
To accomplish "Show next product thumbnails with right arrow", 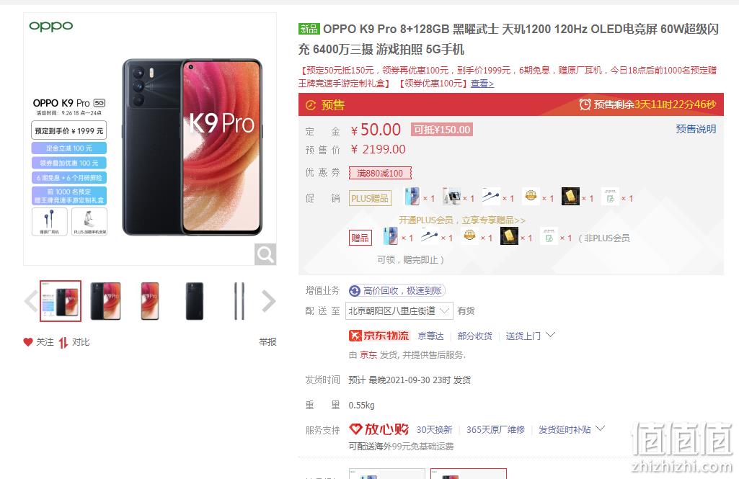I will point(268,301).
